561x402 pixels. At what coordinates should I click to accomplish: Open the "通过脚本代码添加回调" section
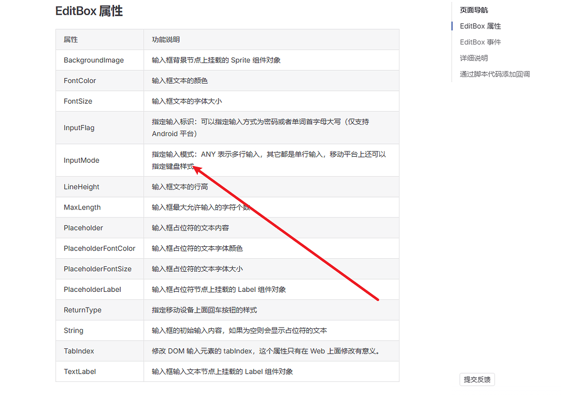pyautogui.click(x=495, y=73)
